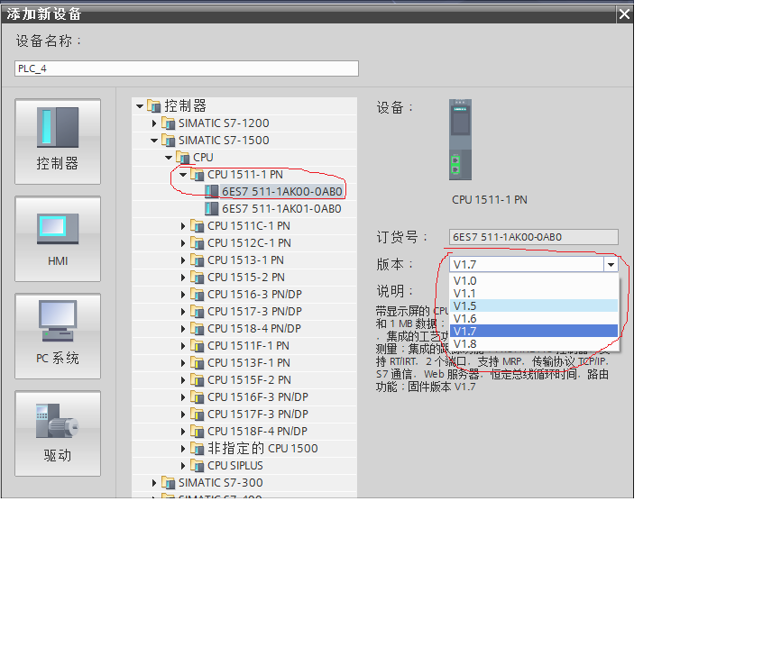Click the CPU 1518-4 PN/DP folder icon
Screen dimensions: 772x656
tap(197, 329)
